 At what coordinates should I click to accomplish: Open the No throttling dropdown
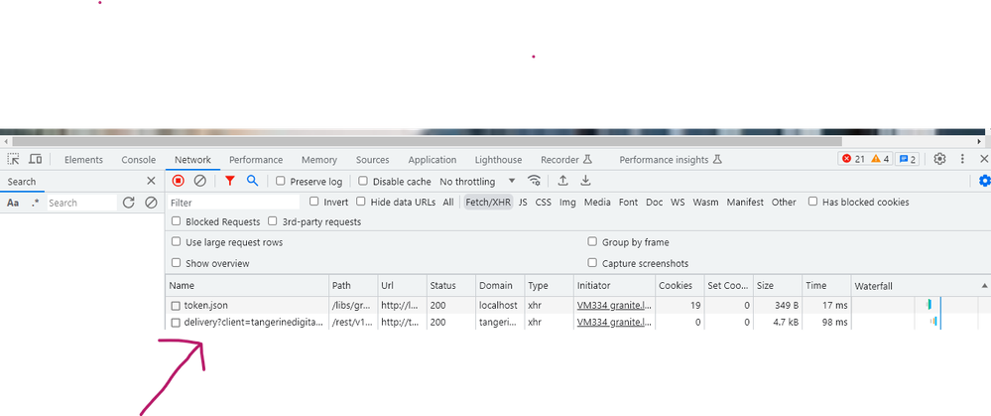click(477, 182)
